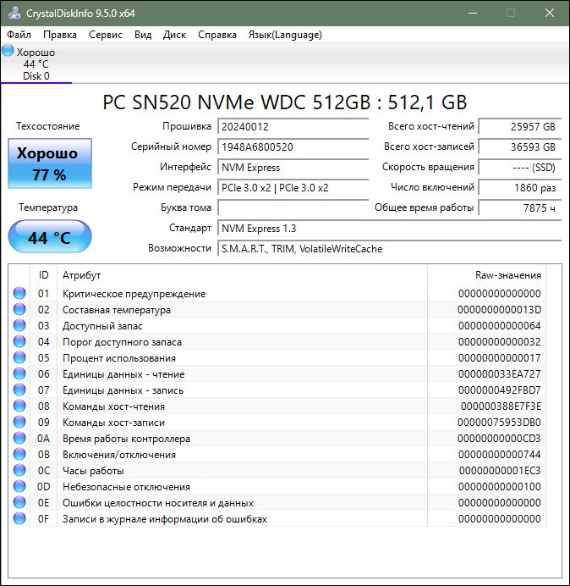
Task: Click the status orb for attribute 04
Action: click(x=19, y=341)
